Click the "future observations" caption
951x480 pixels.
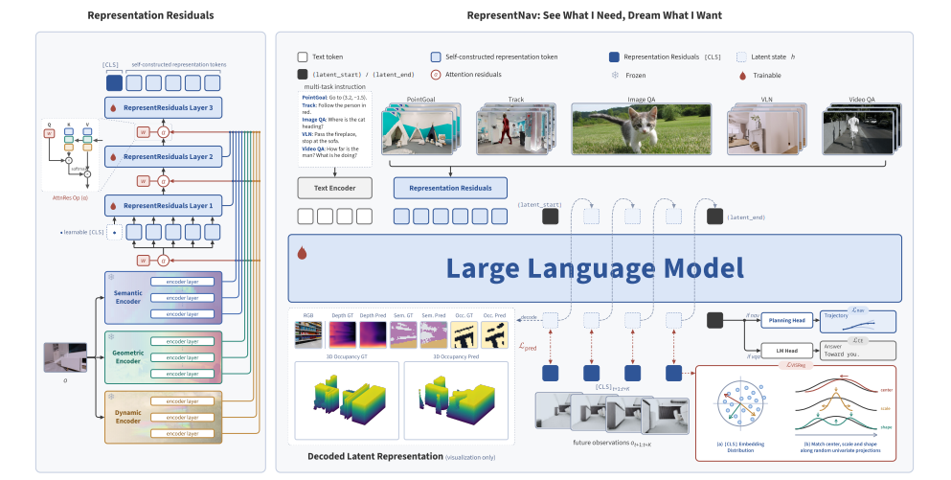pyautogui.click(x=612, y=443)
